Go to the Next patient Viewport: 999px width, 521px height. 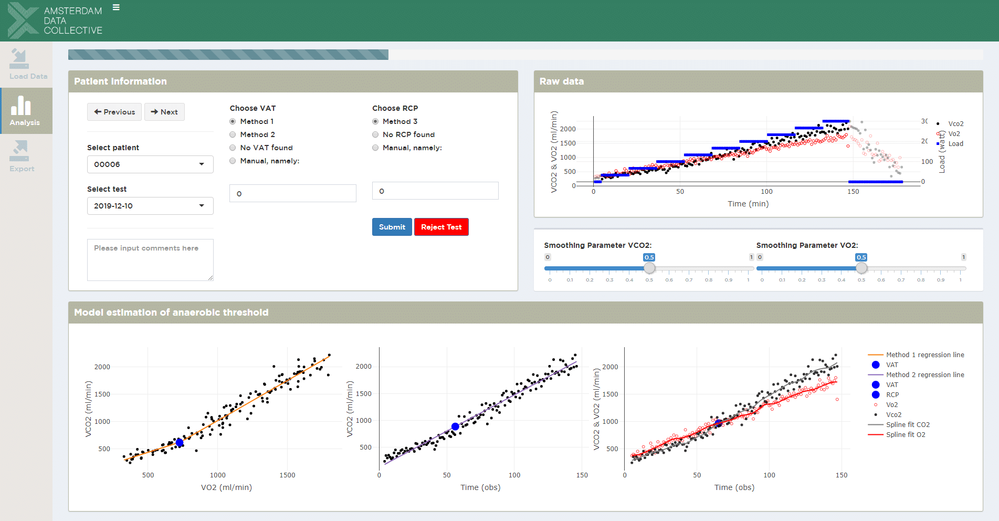click(x=164, y=112)
